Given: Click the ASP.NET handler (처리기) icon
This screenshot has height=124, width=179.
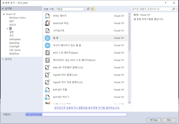Looking at the screenshot, I should 47,97.
